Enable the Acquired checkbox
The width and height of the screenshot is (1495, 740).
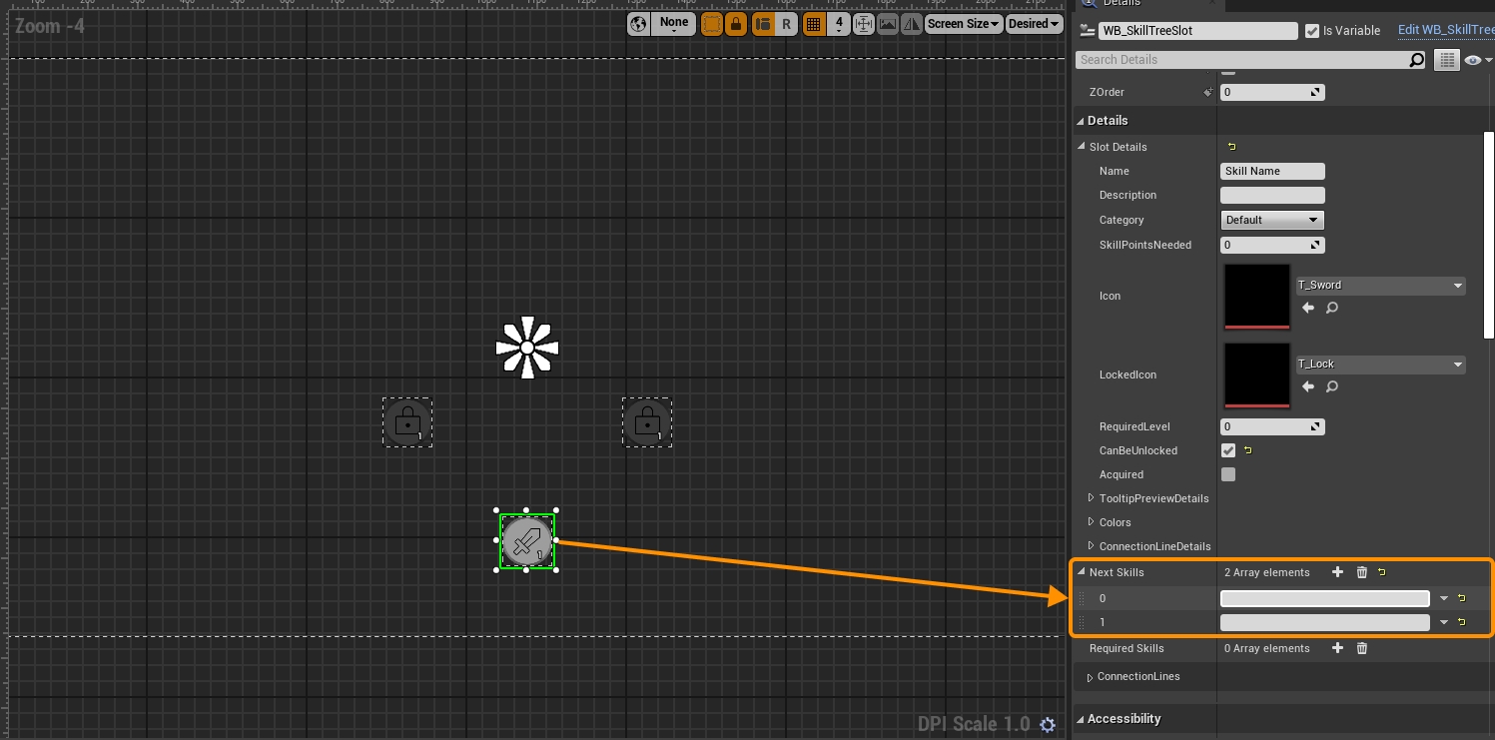point(1228,474)
